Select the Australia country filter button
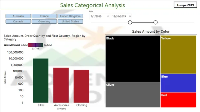Image resolution: width=200 pixels, height=112 pixels. 18,16
